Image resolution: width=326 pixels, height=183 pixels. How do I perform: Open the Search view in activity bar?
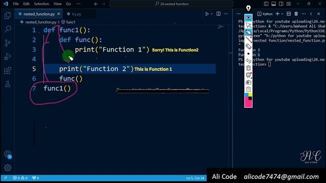click(8, 29)
